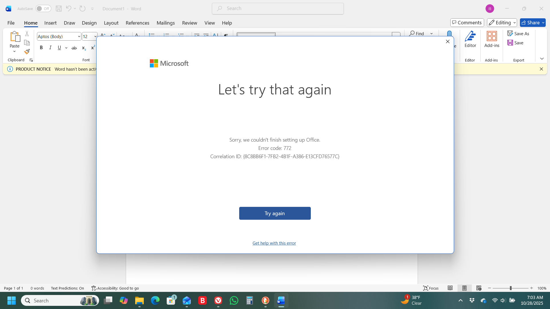This screenshot has height=309, width=550.
Task: Click the Redo arrow
Action: coord(82,9)
